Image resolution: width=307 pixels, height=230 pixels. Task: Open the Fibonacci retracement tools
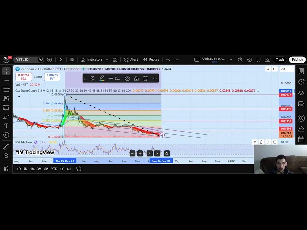pyautogui.click(x=6, y=90)
